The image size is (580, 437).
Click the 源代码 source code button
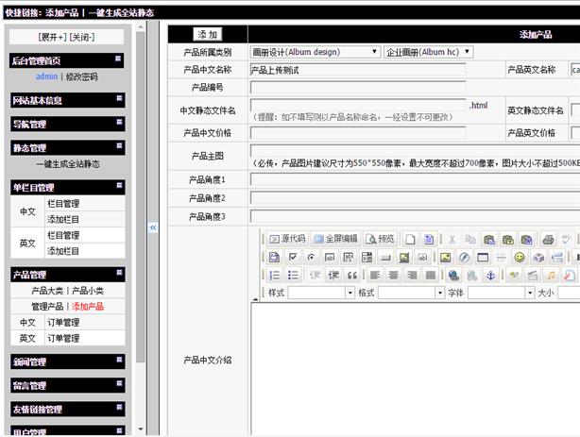pyautogui.click(x=287, y=239)
